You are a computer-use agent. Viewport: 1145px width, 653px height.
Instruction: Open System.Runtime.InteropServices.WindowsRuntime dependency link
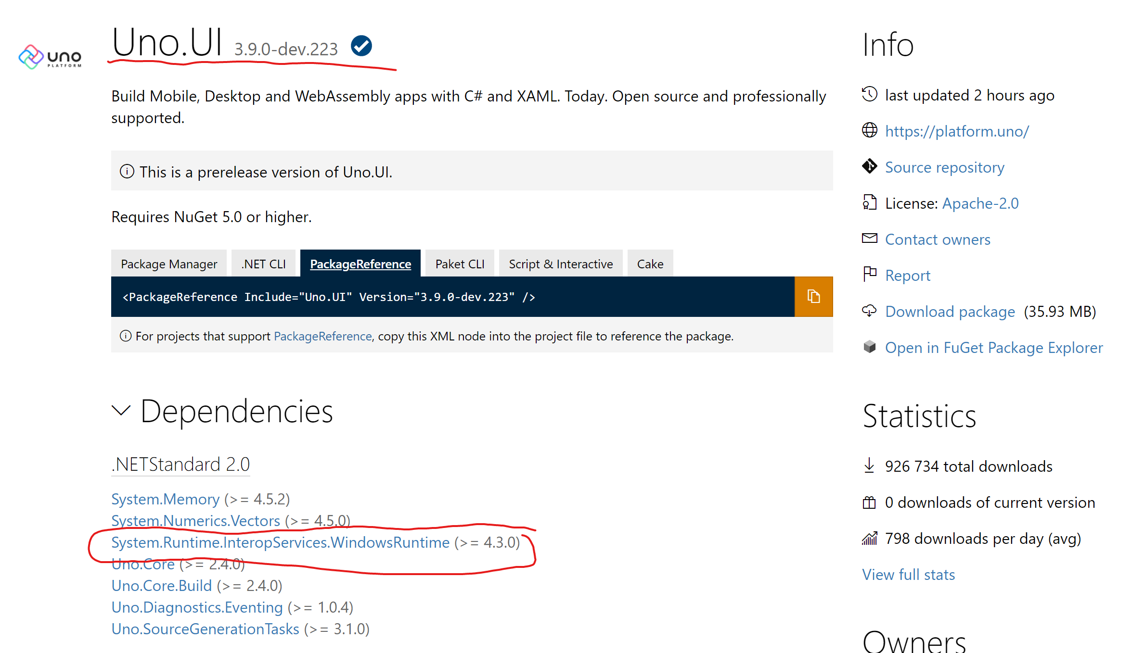(x=280, y=542)
